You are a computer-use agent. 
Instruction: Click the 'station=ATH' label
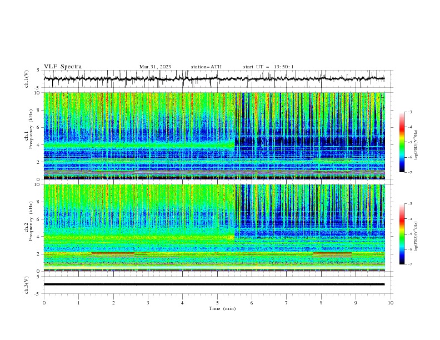click(206, 67)
